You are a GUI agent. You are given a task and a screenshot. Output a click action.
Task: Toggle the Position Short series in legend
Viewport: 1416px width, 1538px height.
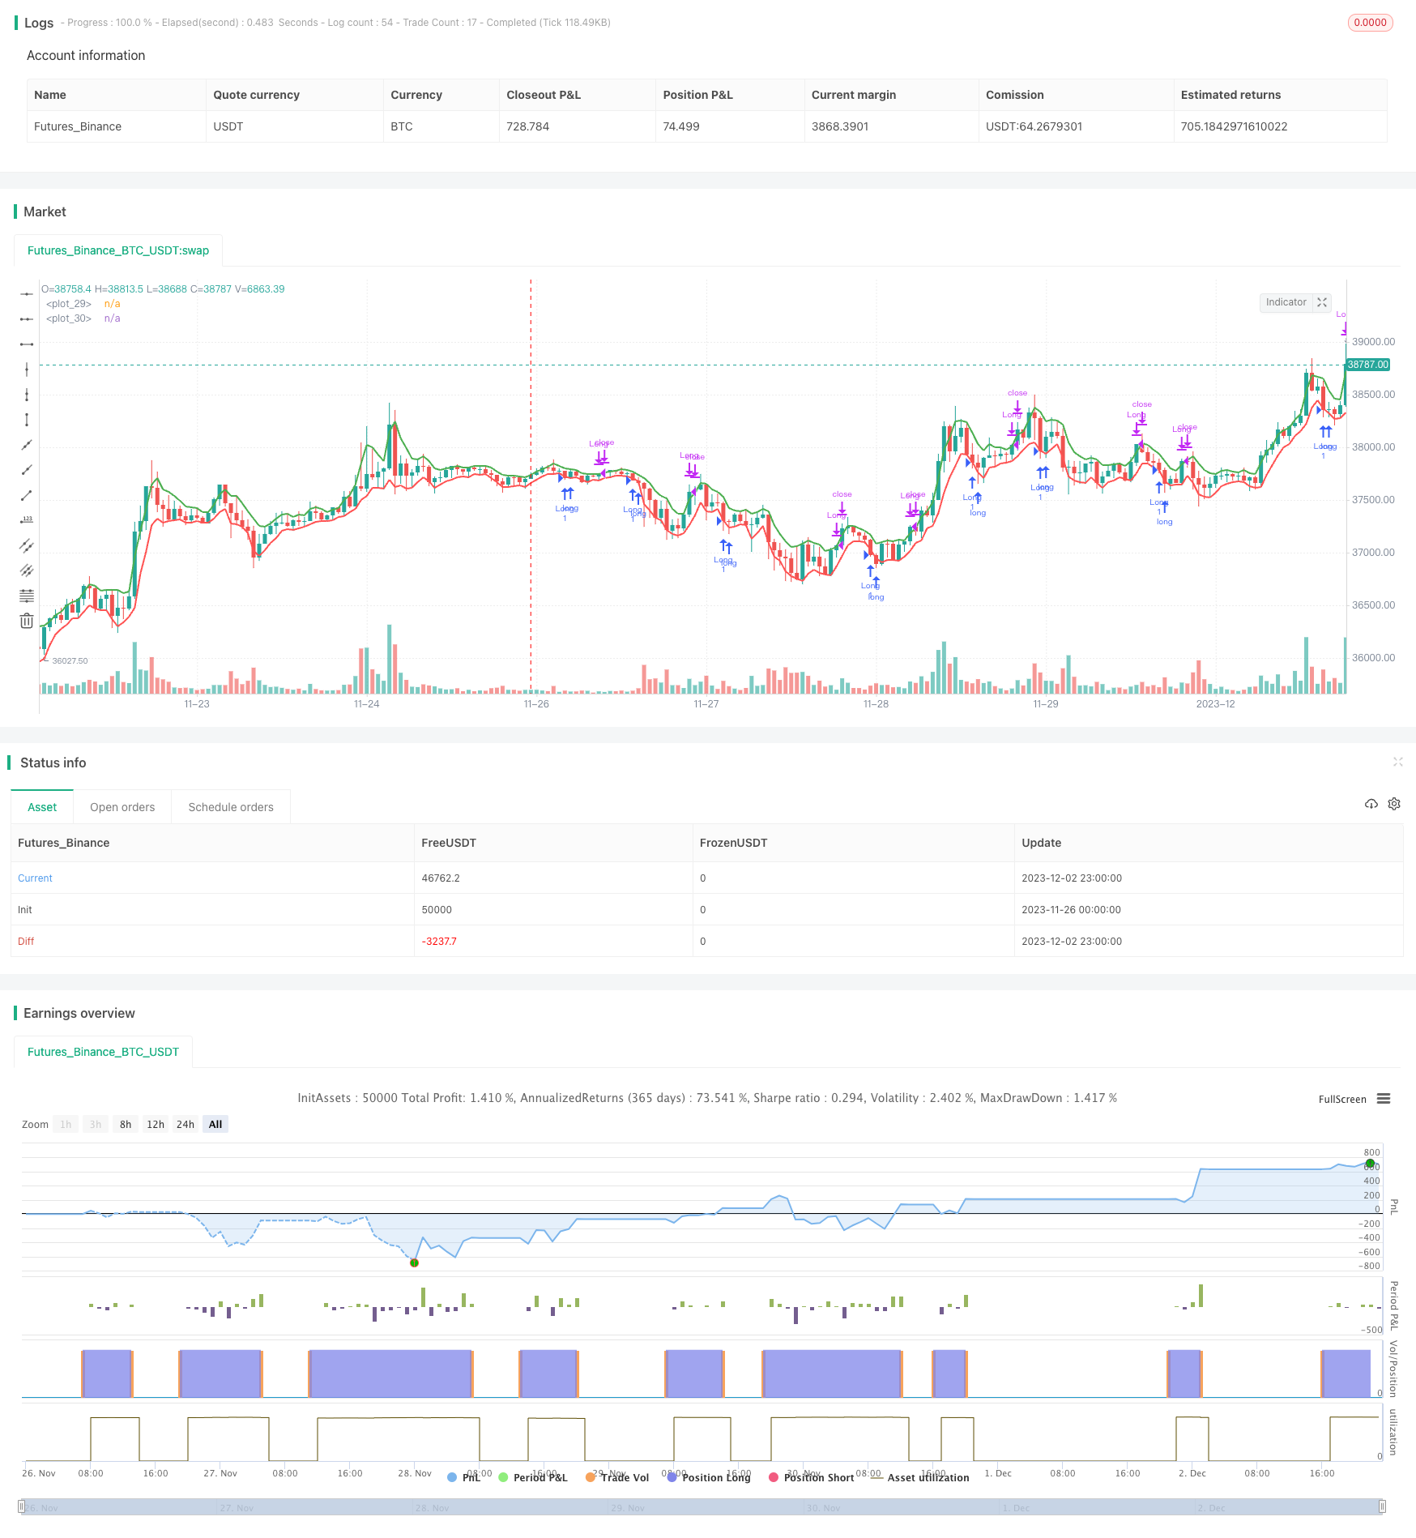[812, 1477]
